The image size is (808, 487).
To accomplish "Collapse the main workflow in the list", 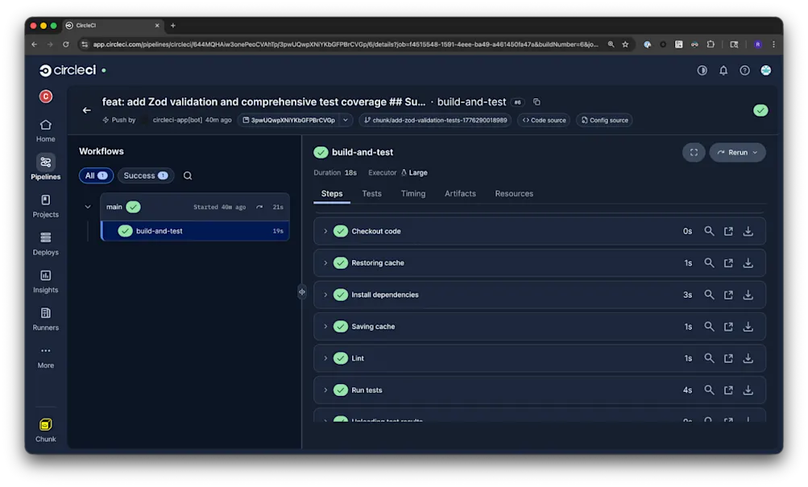I will point(88,206).
